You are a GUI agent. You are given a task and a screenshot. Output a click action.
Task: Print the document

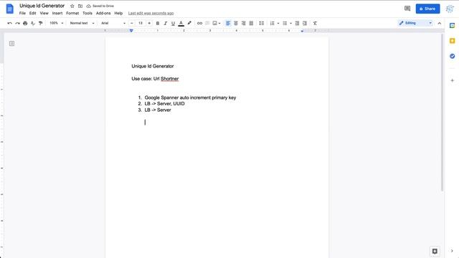coord(25,23)
